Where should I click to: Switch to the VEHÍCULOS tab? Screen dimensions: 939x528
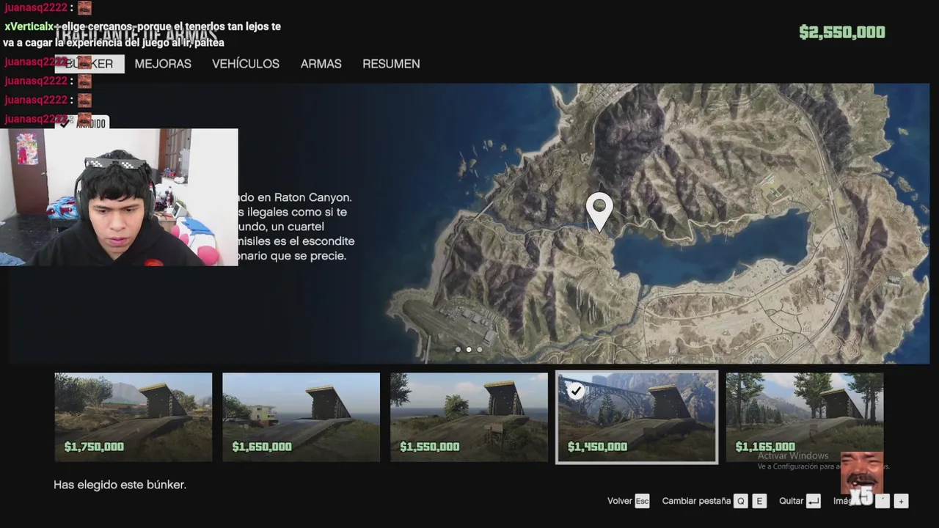coord(246,64)
